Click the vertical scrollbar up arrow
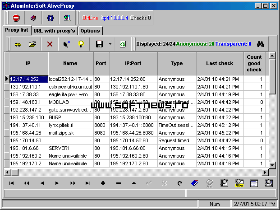The height and width of the screenshot is (210, 280). point(272,56)
